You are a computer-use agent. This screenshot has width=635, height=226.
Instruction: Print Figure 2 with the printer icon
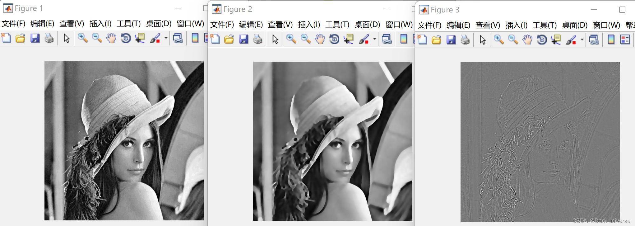(258, 39)
